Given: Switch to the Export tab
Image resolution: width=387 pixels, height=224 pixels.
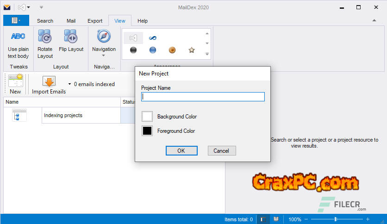Looking at the screenshot, I should click(x=95, y=21).
